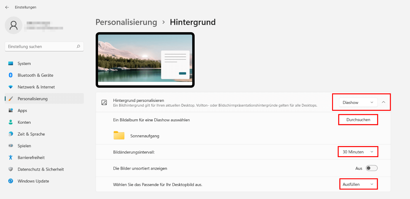Click the Netzwerk & Internet wifi icon

[11, 87]
